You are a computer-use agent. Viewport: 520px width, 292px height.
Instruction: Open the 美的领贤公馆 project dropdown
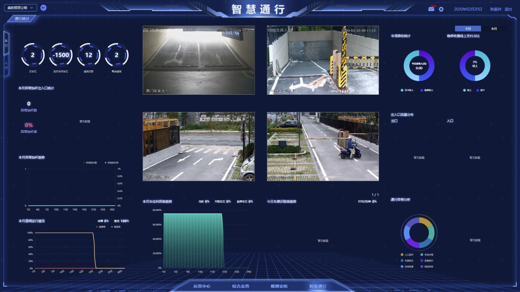(21, 8)
